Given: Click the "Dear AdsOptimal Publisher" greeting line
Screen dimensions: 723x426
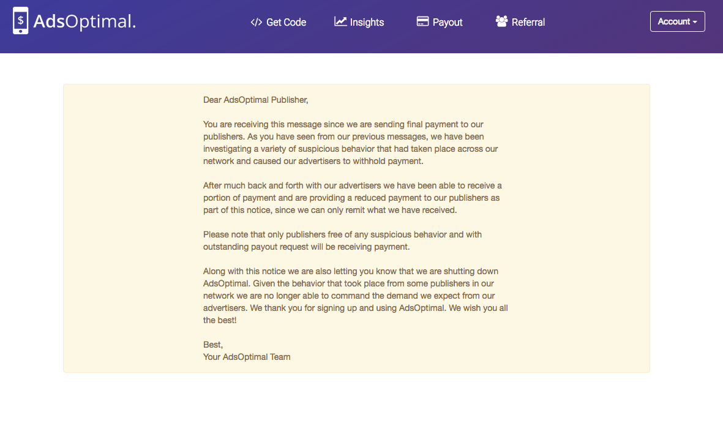Looking at the screenshot, I should pos(256,100).
